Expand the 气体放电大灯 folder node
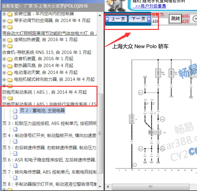197x191 pixels. click(x=4, y=27)
